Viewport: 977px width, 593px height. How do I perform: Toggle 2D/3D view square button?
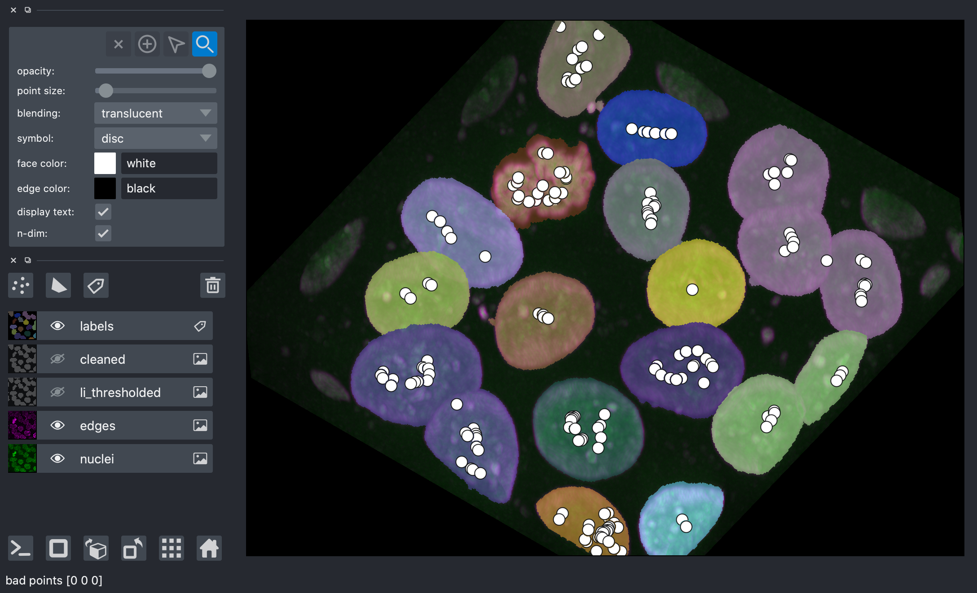click(x=58, y=548)
